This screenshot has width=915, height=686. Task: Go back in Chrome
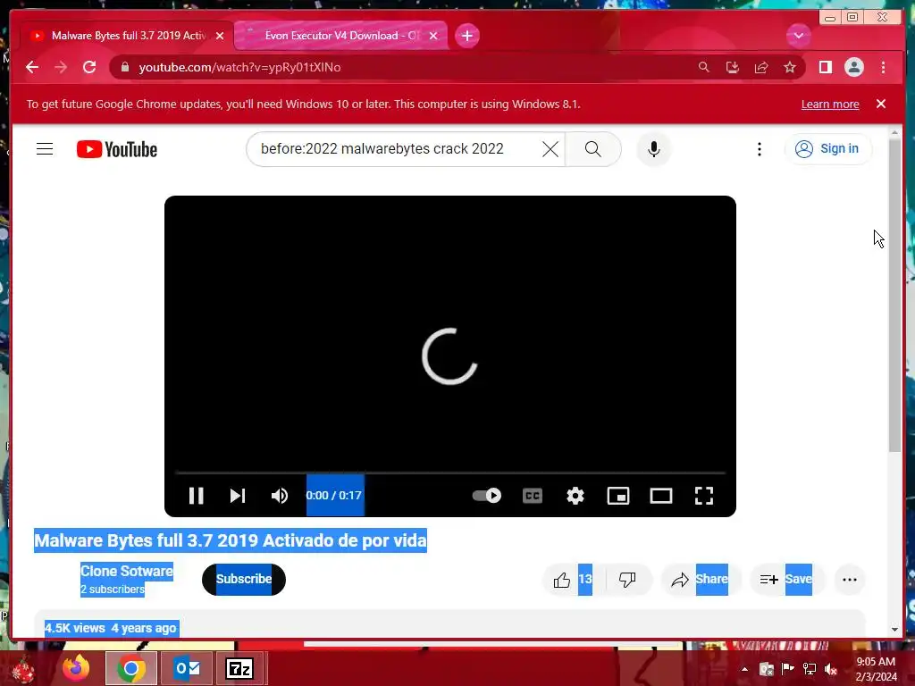(32, 67)
